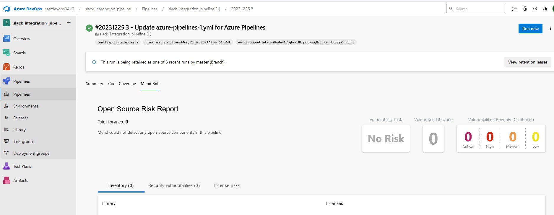Open stardevops0410 organization breadcrumb
This screenshot has width=554, height=215.
tap(59, 9)
